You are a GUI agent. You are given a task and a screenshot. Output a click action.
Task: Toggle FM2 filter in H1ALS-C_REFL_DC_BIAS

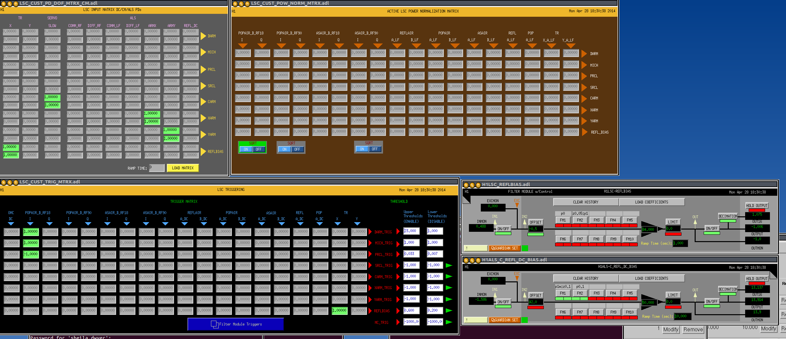tap(580, 293)
